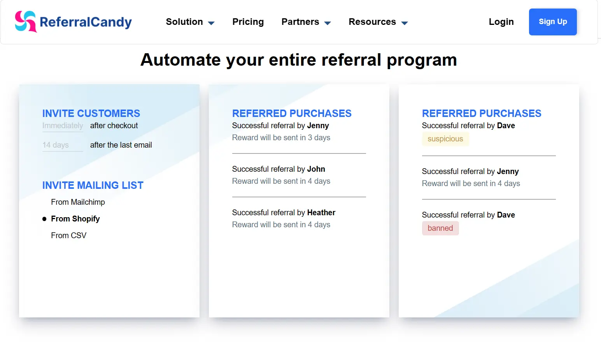Click the red banned status badge
This screenshot has height=345, width=601.
(x=440, y=228)
